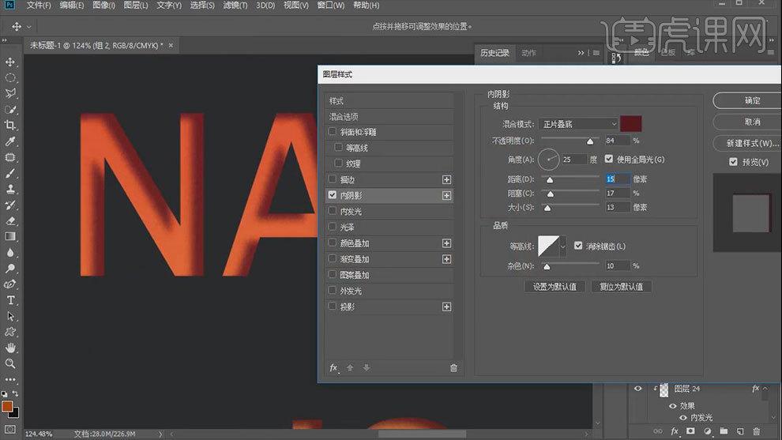Click the fx add-effect icon in dialog

point(333,367)
